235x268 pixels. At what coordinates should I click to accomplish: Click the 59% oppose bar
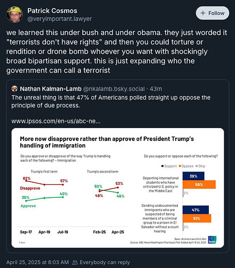coord(199,184)
